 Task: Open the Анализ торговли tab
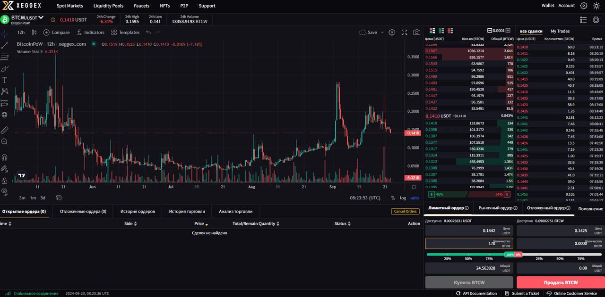click(x=235, y=211)
